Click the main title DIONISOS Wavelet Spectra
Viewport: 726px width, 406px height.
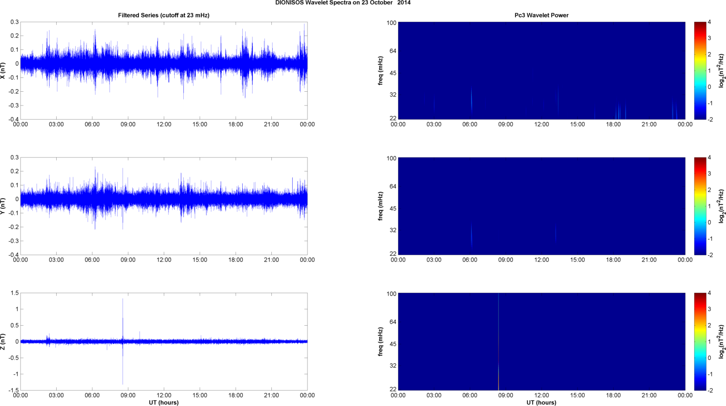click(343, 3)
